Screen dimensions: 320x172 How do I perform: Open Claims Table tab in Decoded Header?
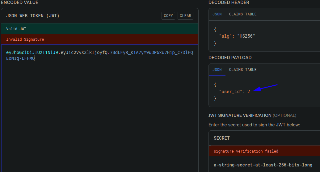pos(243,14)
